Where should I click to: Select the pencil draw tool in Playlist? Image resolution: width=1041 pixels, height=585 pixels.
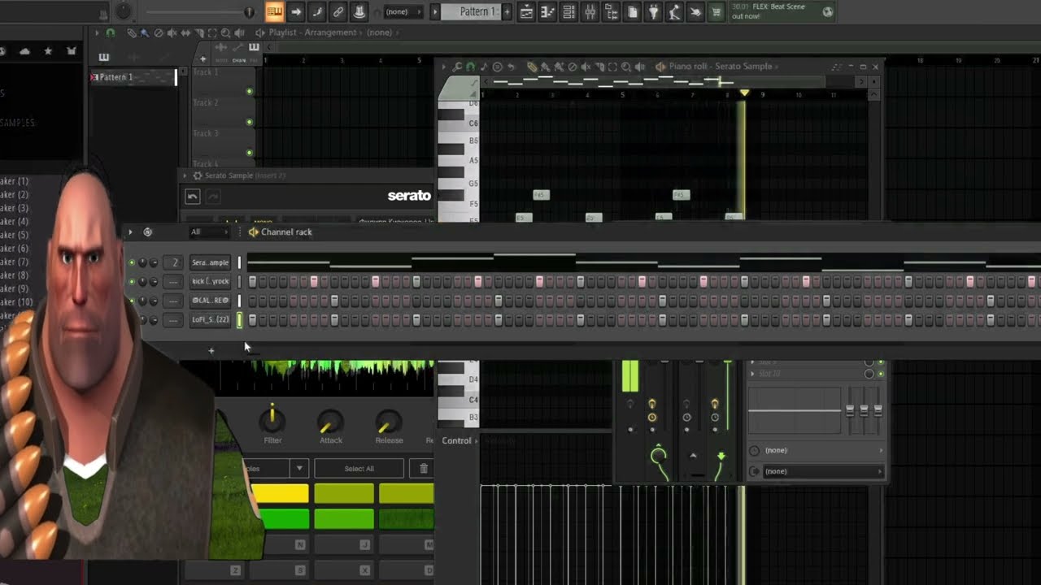pyautogui.click(x=132, y=32)
